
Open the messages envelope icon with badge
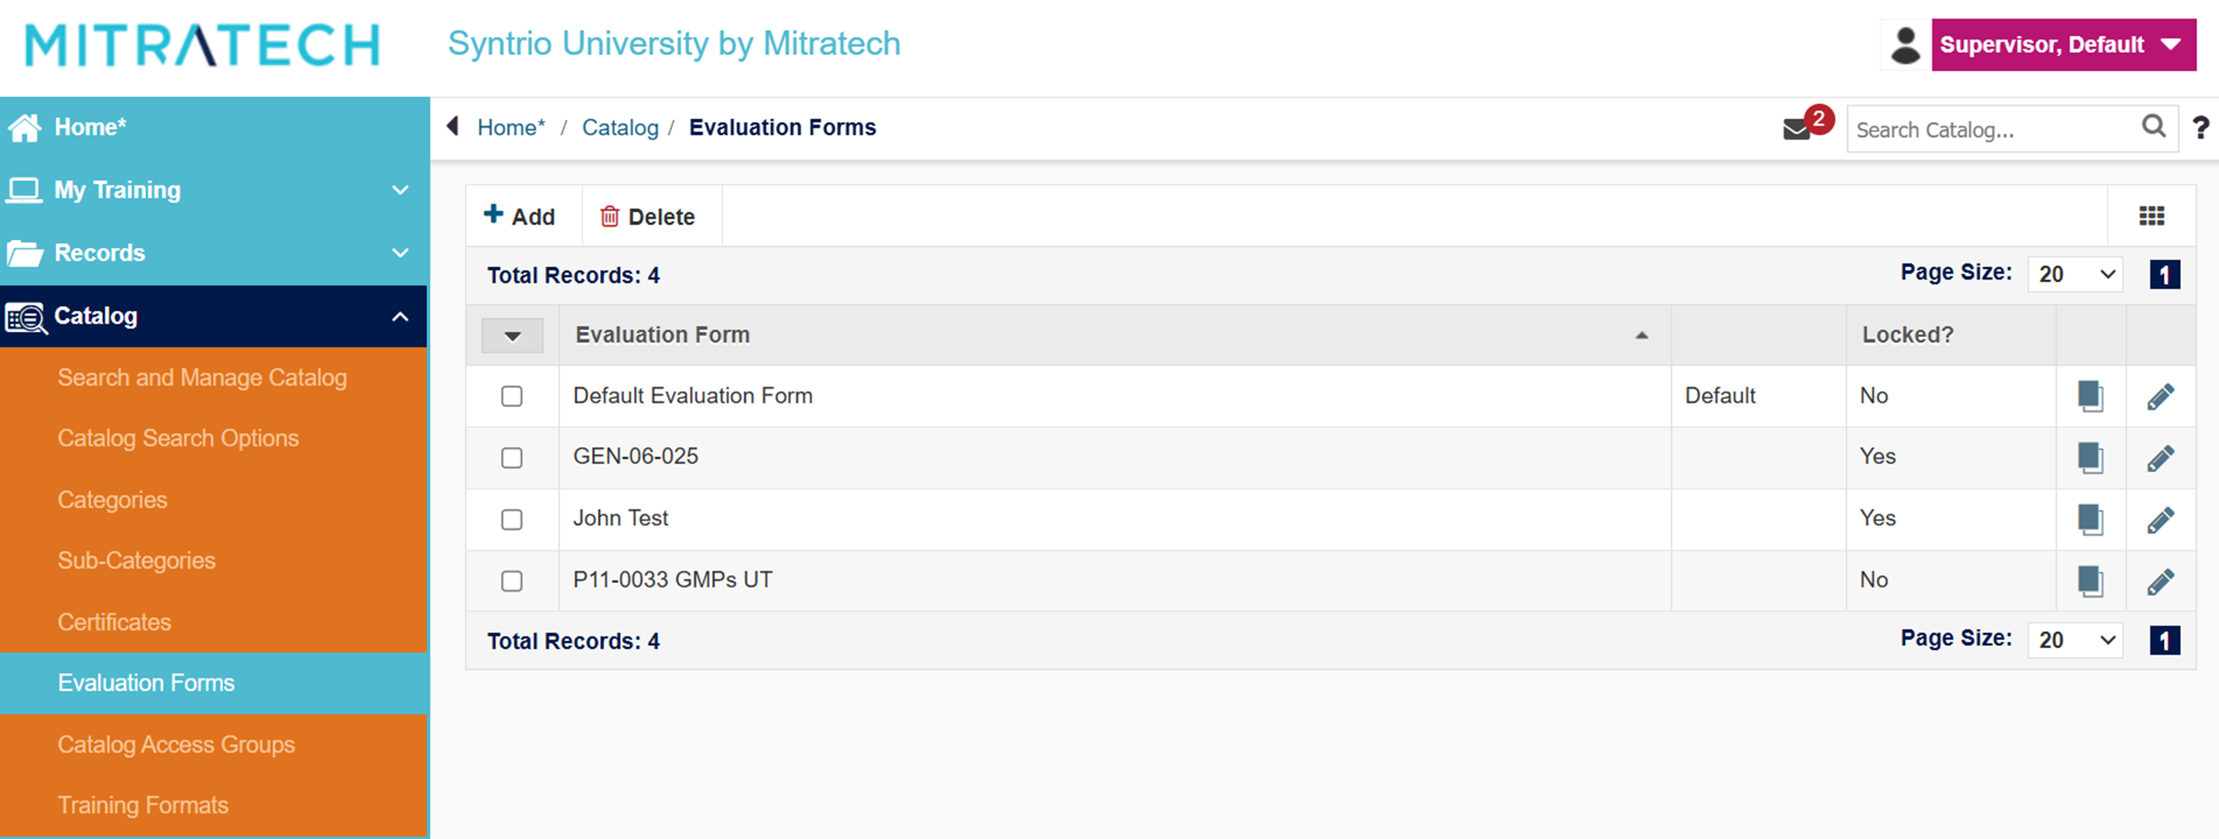(x=1797, y=129)
